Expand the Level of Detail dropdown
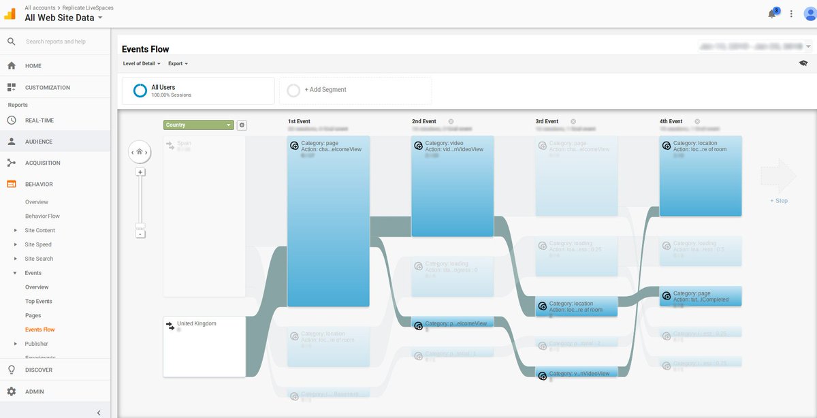This screenshot has height=418, width=817. coord(141,63)
